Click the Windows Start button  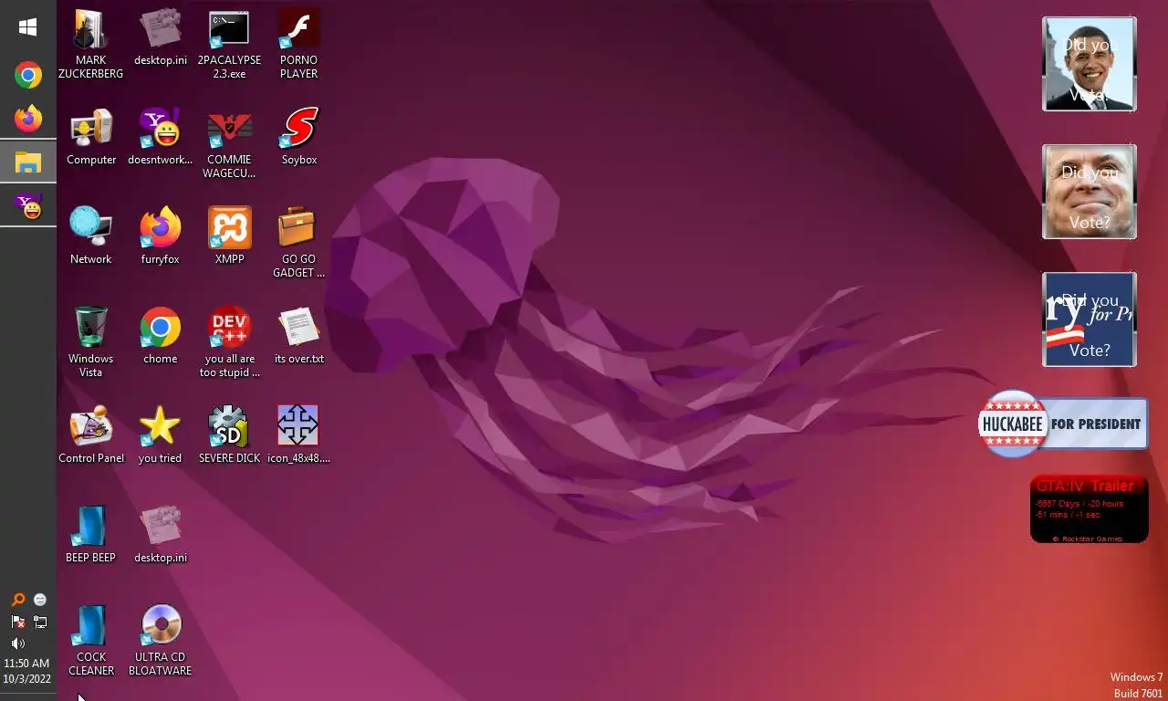(28, 27)
